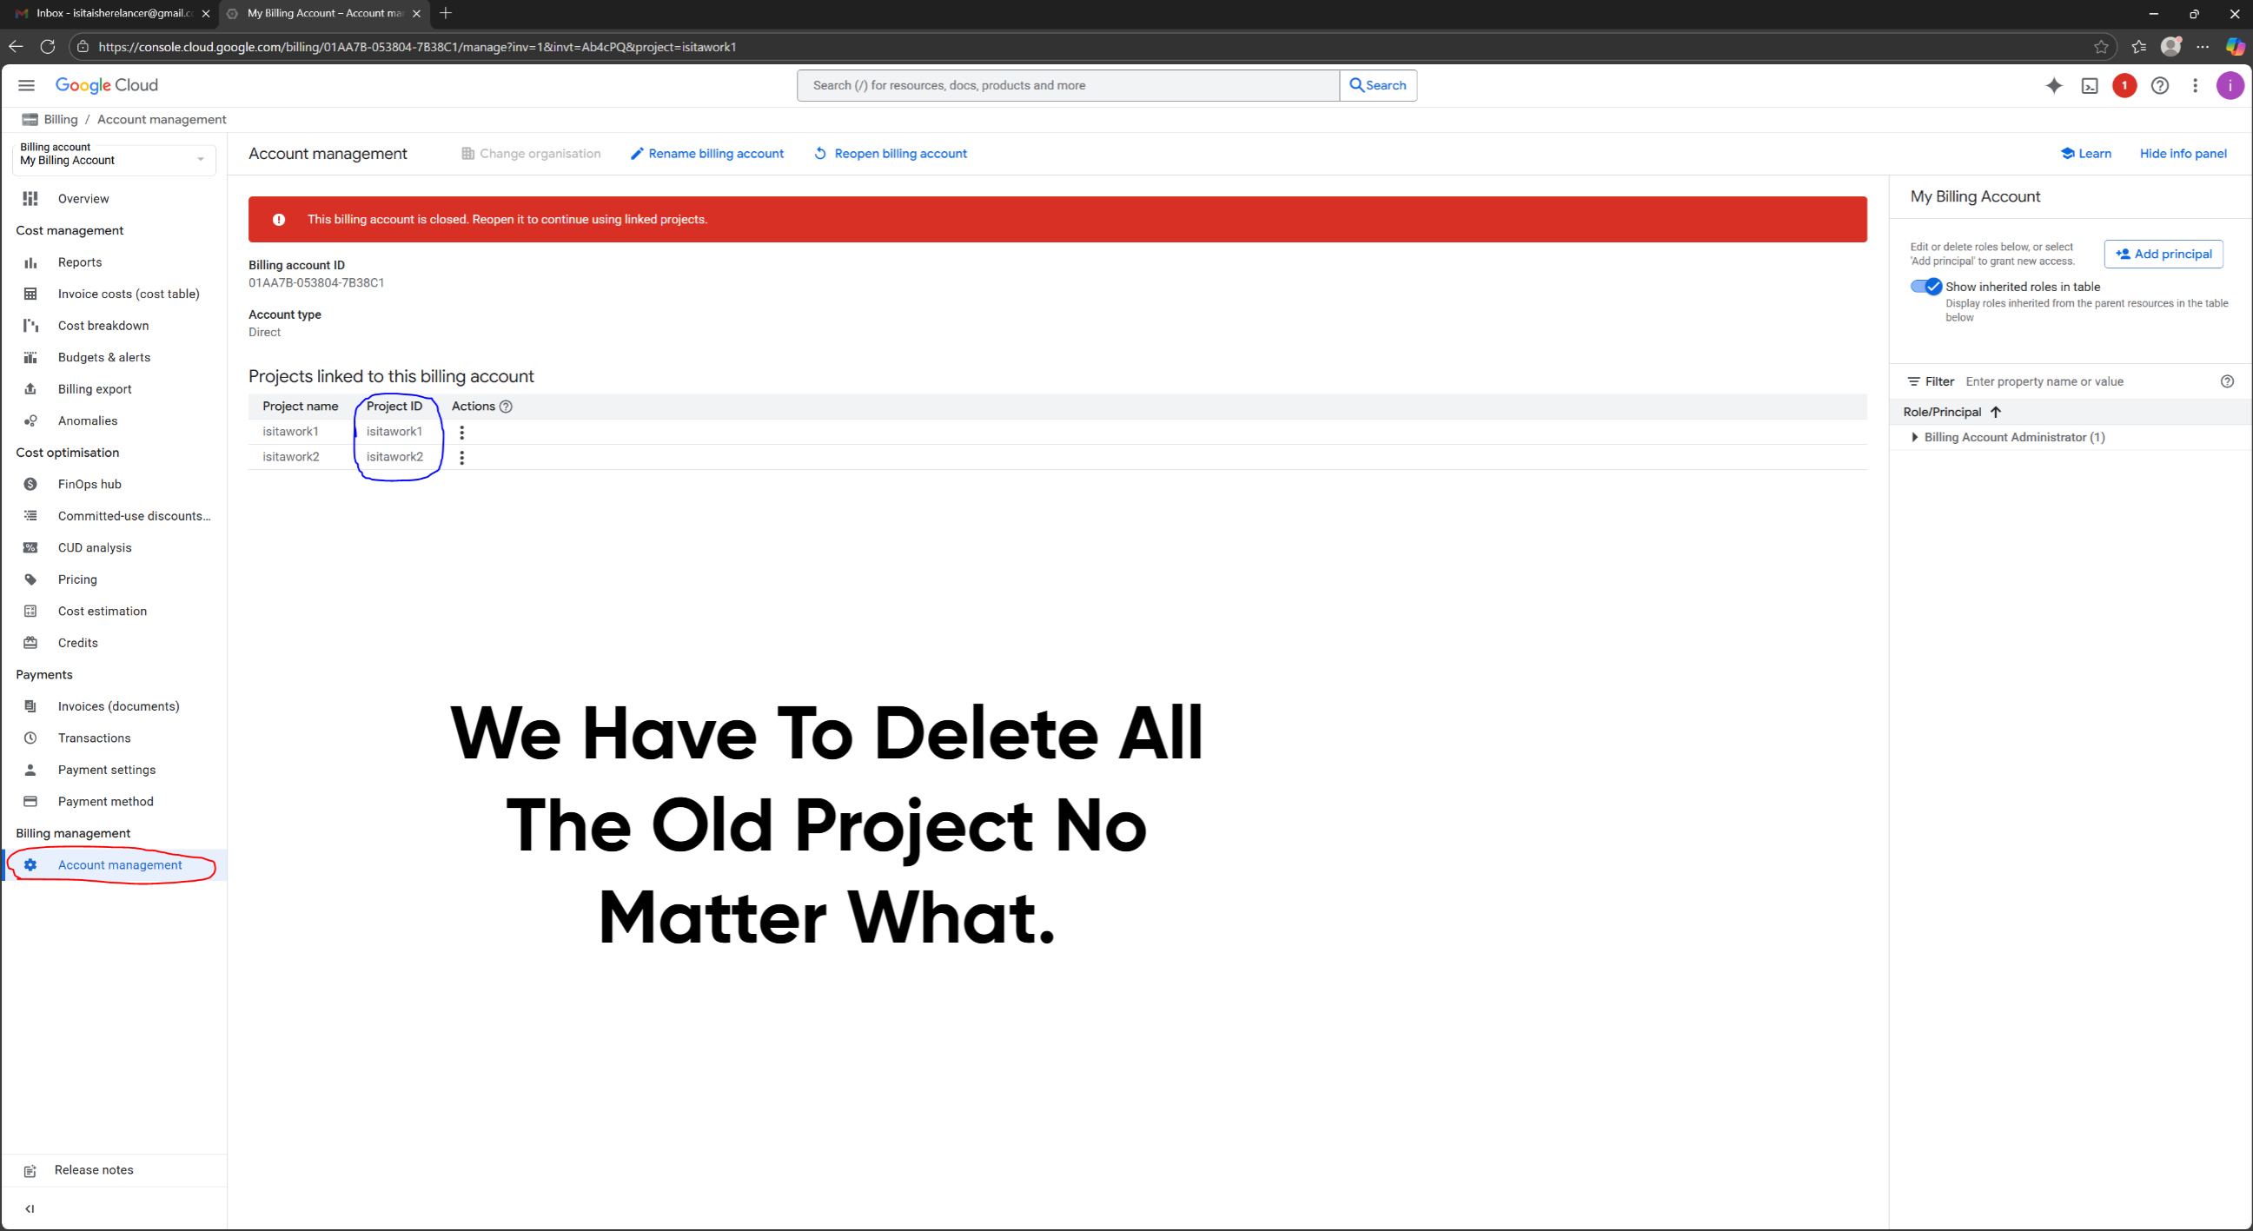Click the Actions column help icon
The width and height of the screenshot is (2253, 1231).
(x=506, y=407)
